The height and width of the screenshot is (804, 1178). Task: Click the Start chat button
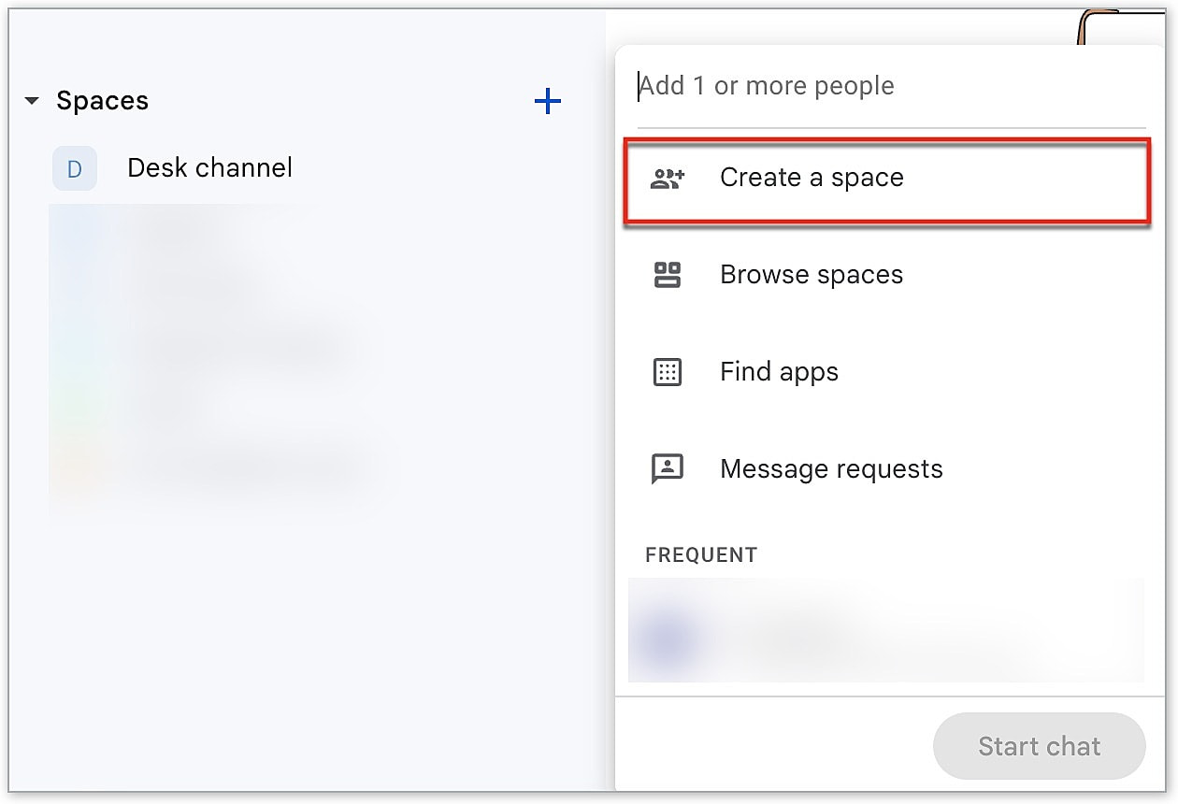[1040, 746]
